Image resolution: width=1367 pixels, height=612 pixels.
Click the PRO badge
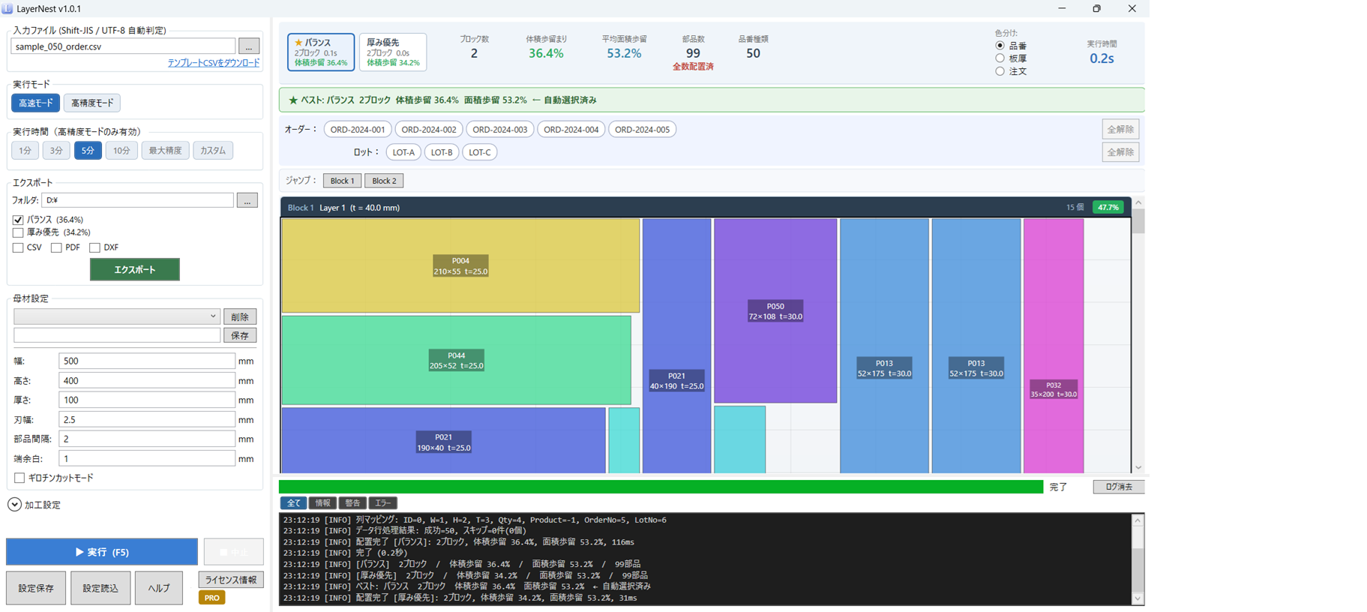[x=212, y=598]
